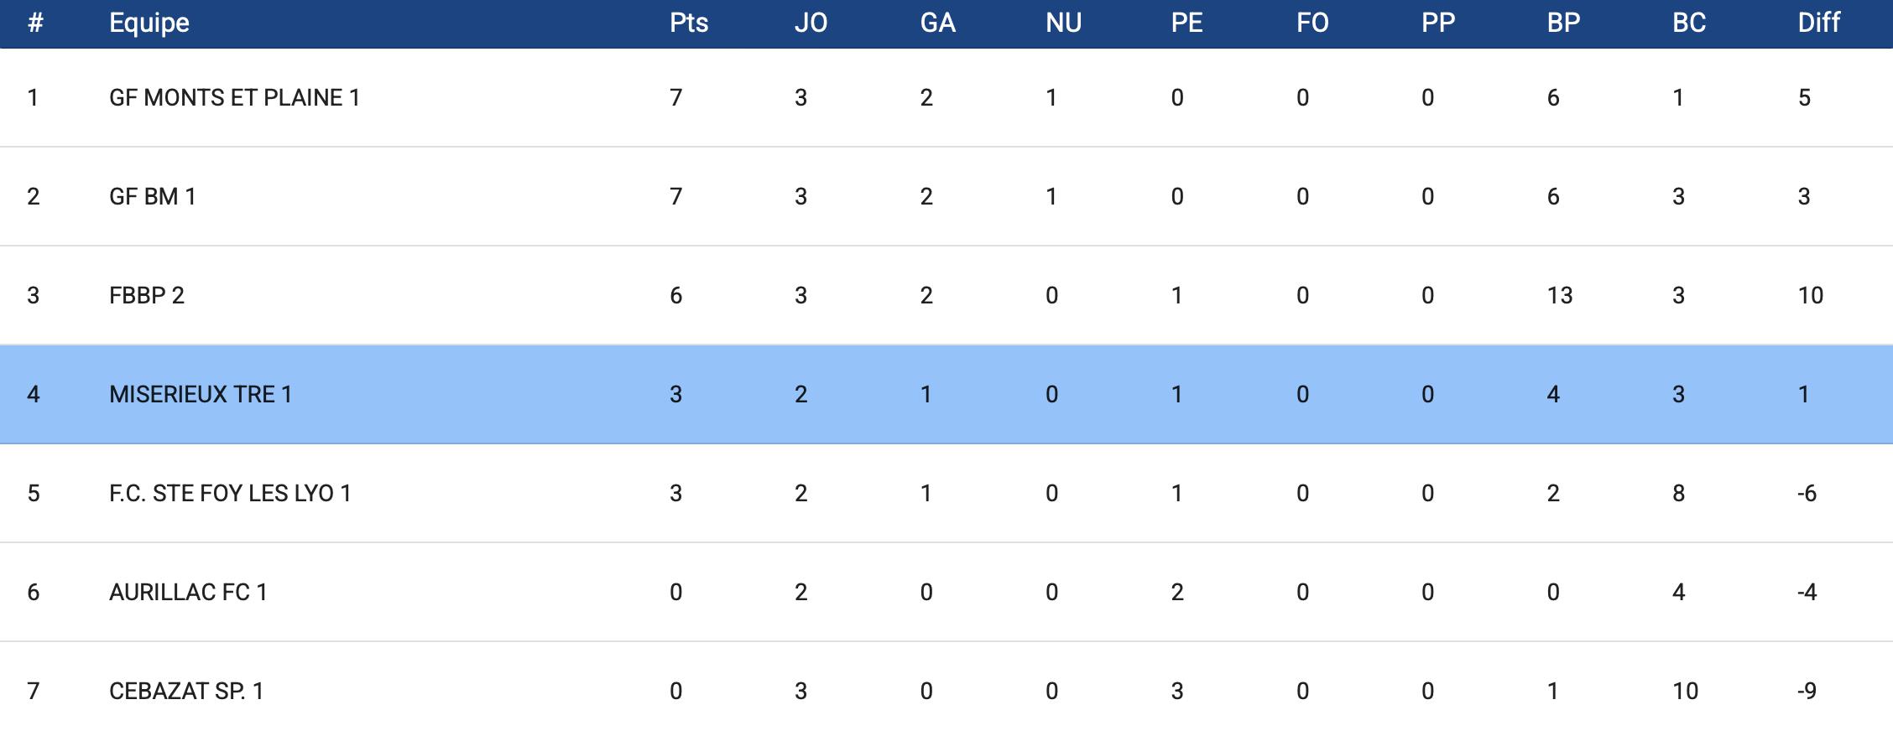Screen dimensions: 1893x736
Task: Select the FBBP 2 team row
Action: (x=147, y=296)
